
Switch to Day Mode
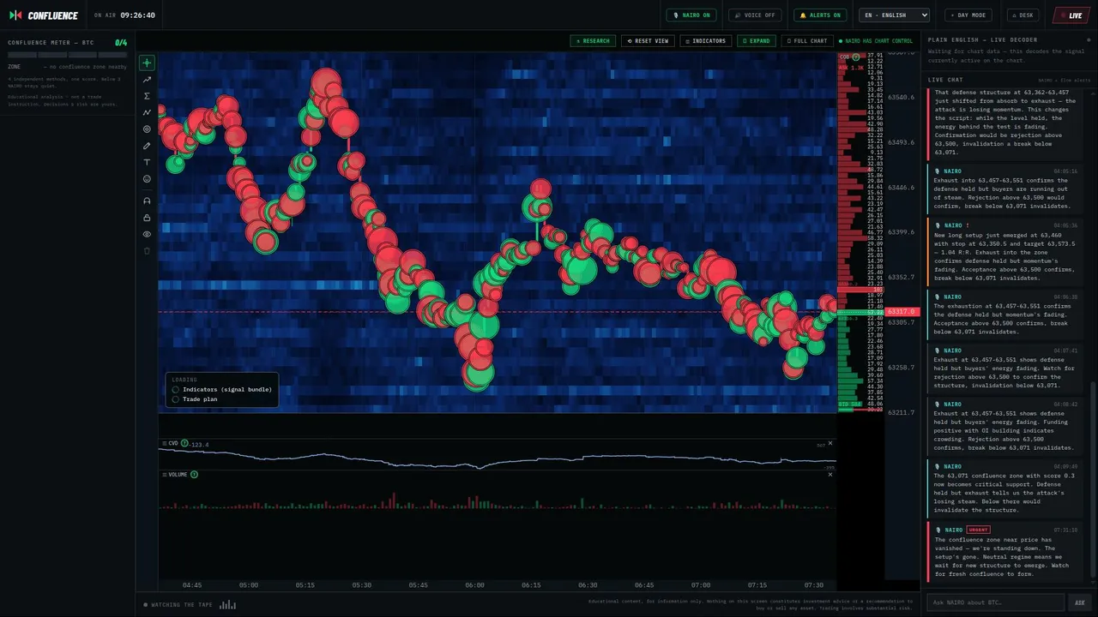pos(968,15)
